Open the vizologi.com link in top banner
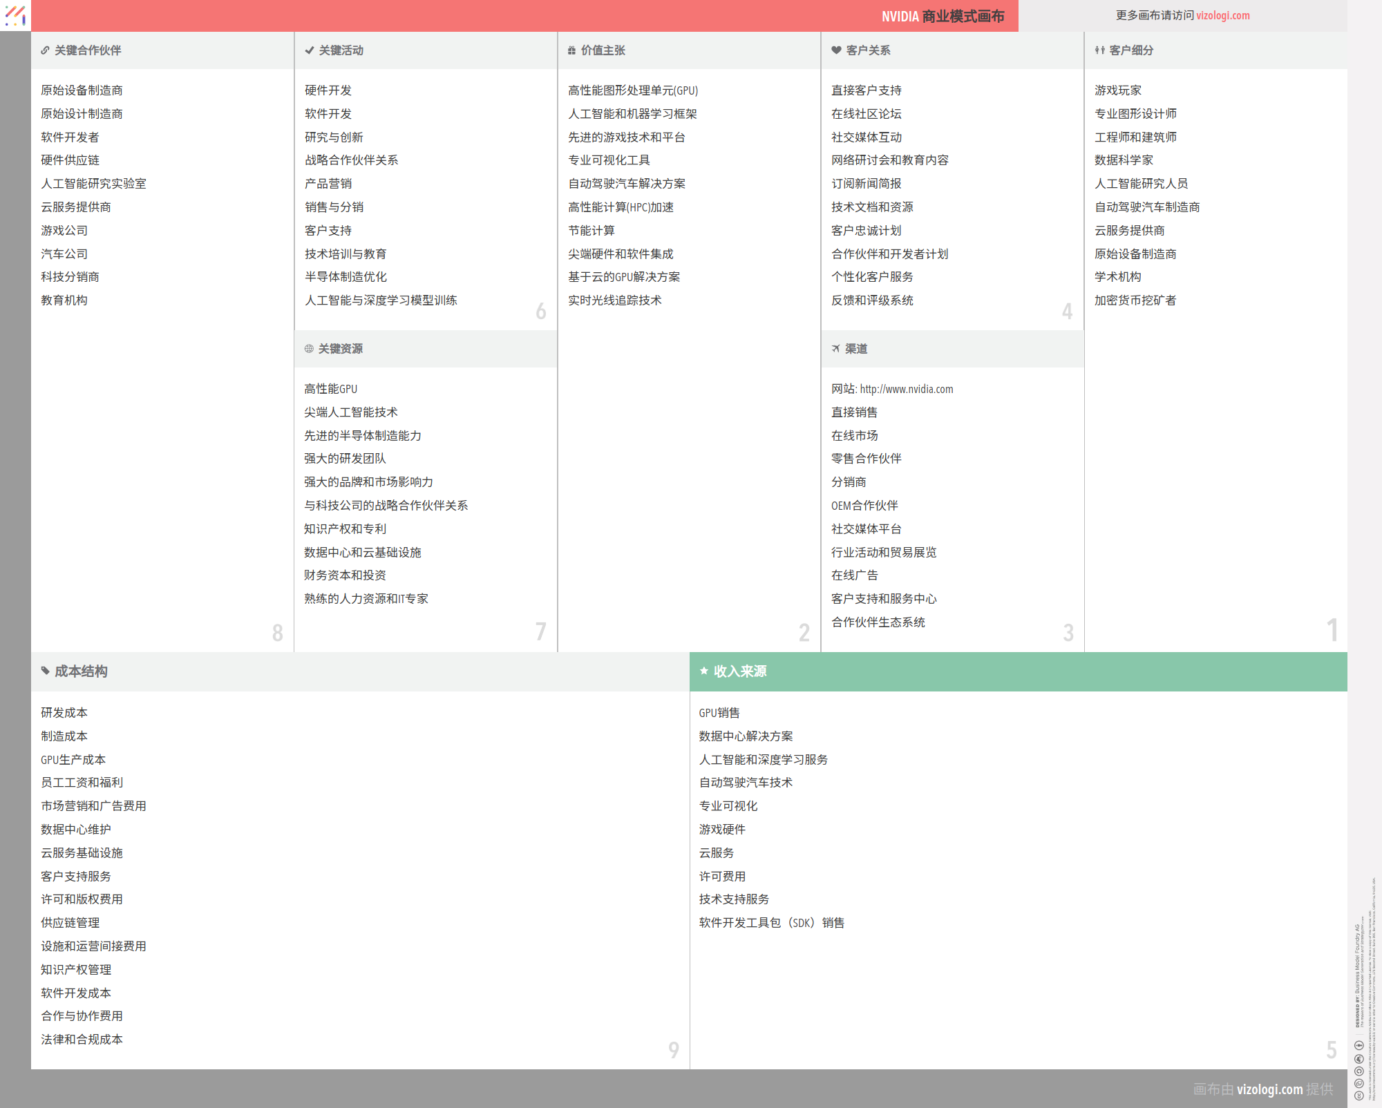This screenshot has height=1108, width=1382. point(1222,15)
